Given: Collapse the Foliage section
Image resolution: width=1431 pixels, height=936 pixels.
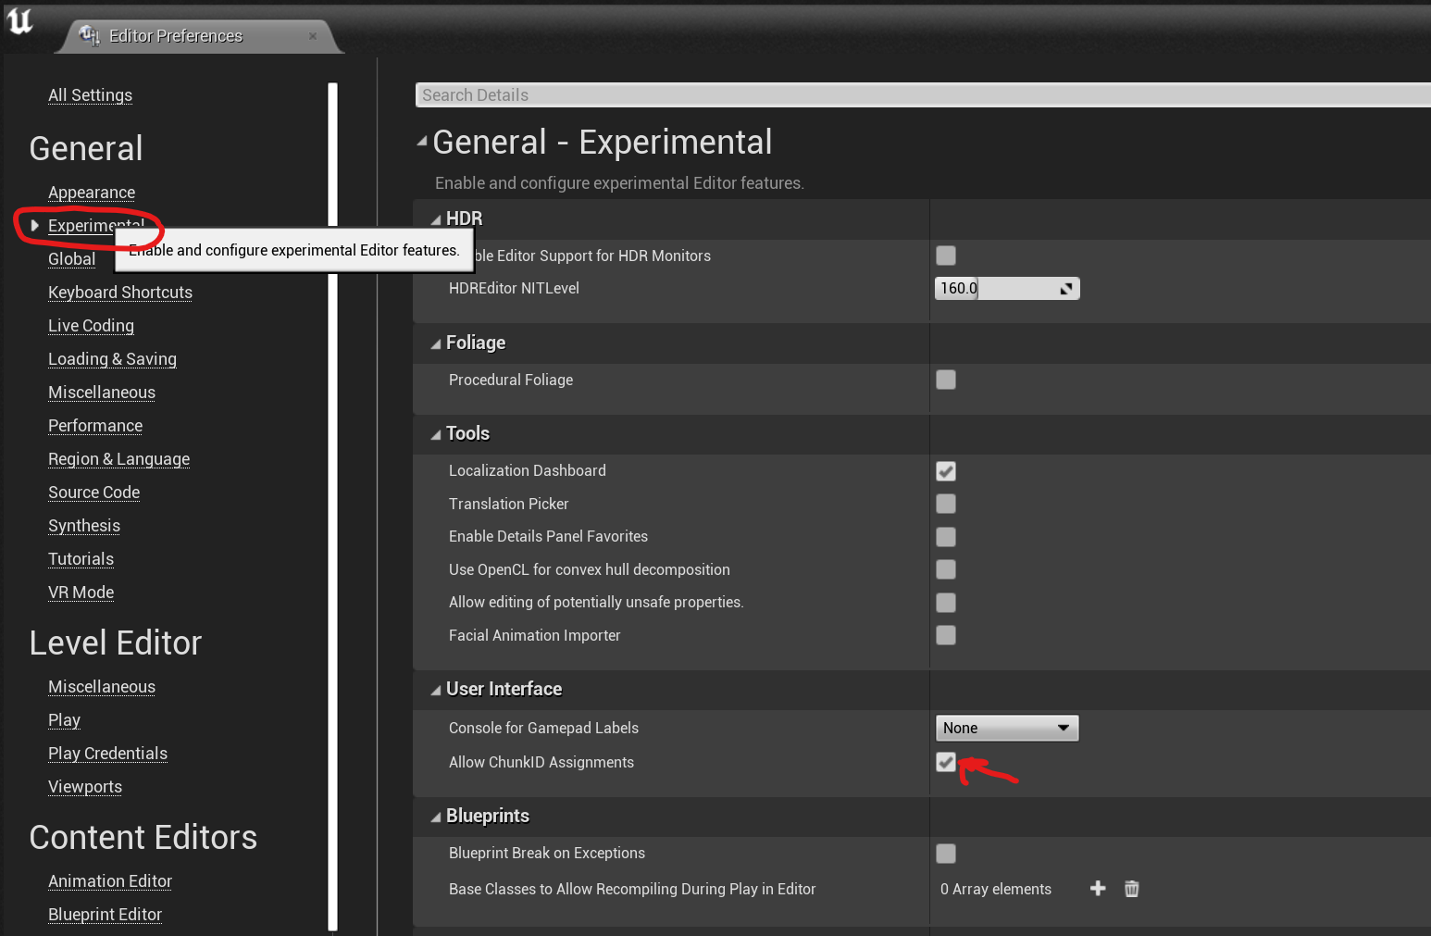Looking at the screenshot, I should 436,343.
